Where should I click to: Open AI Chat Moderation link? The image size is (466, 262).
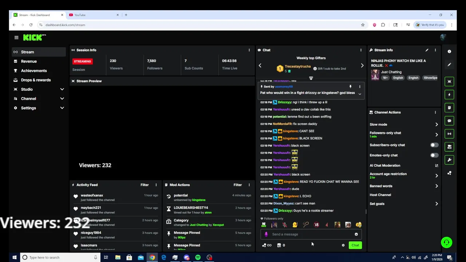coord(404,166)
